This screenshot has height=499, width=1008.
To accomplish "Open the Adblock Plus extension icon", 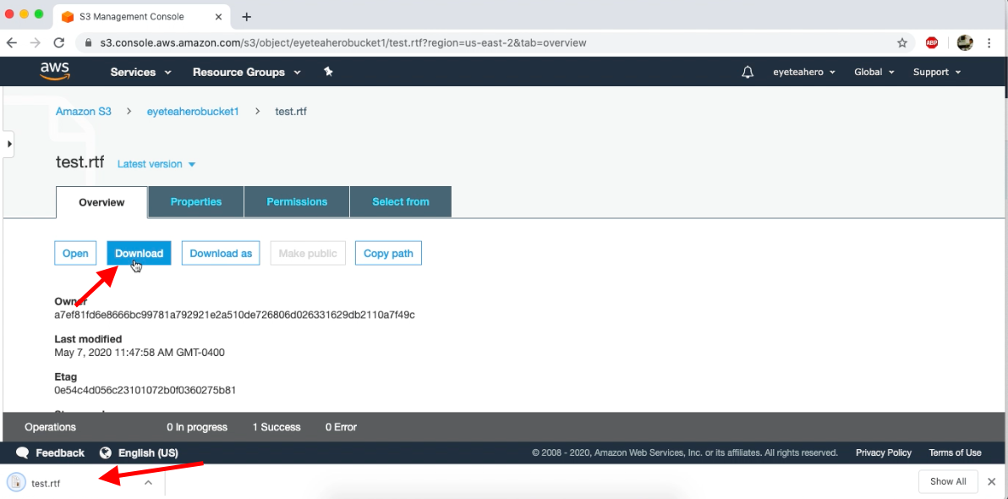I will click(931, 42).
